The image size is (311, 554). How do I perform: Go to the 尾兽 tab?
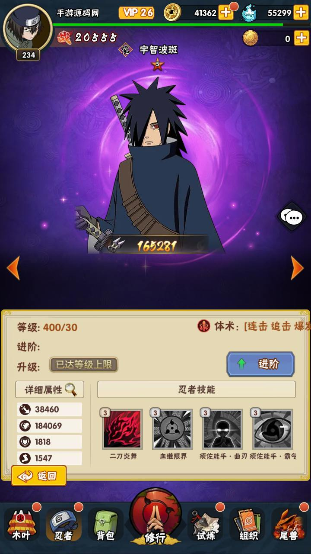(x=289, y=525)
